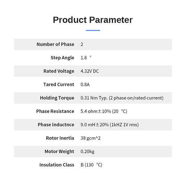The image size is (186, 186).
Task: Select the 0.20kg weight value
Action: coord(87,151)
